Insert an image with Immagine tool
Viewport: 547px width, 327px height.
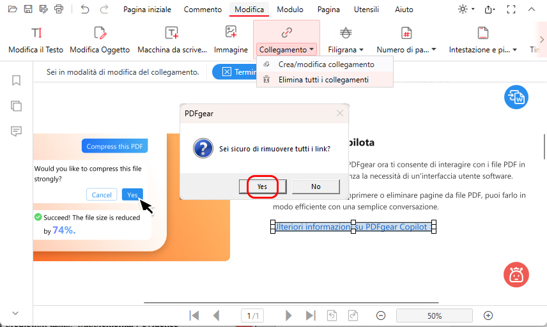click(231, 40)
